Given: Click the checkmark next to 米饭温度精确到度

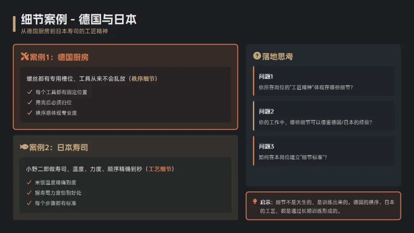Looking at the screenshot, I should [29, 182].
